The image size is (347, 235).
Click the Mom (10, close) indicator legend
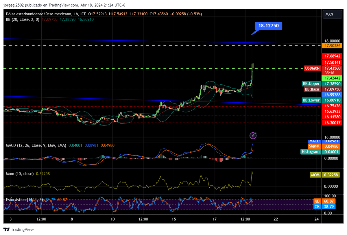click(x=20, y=174)
